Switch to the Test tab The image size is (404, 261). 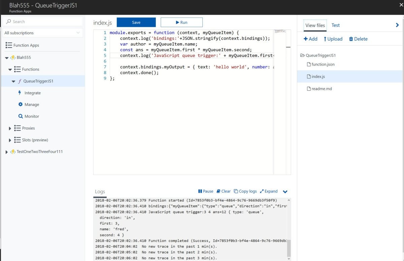(x=336, y=25)
